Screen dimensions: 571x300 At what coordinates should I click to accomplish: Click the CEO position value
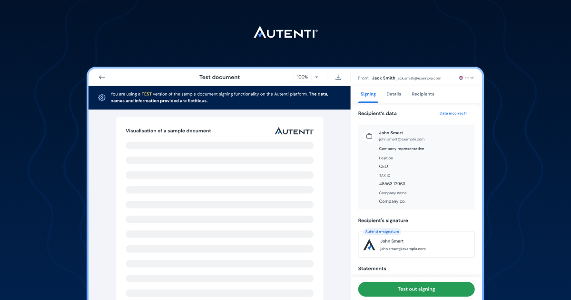click(384, 166)
